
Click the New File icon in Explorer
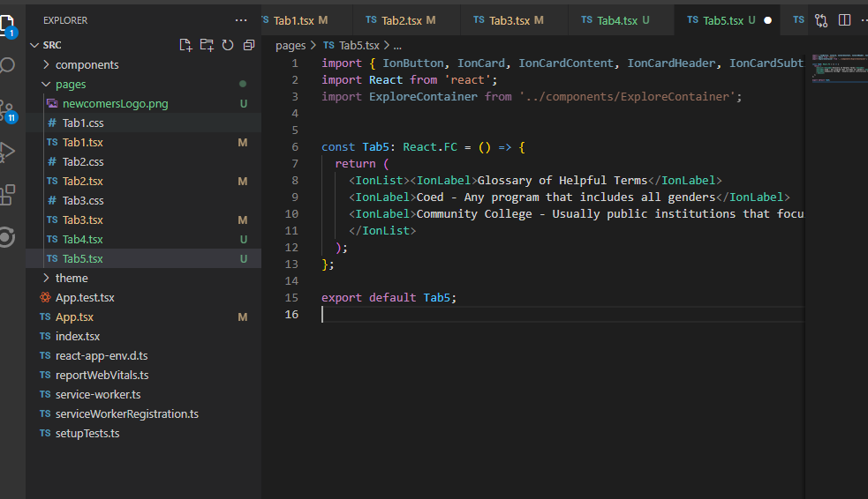[x=185, y=45]
